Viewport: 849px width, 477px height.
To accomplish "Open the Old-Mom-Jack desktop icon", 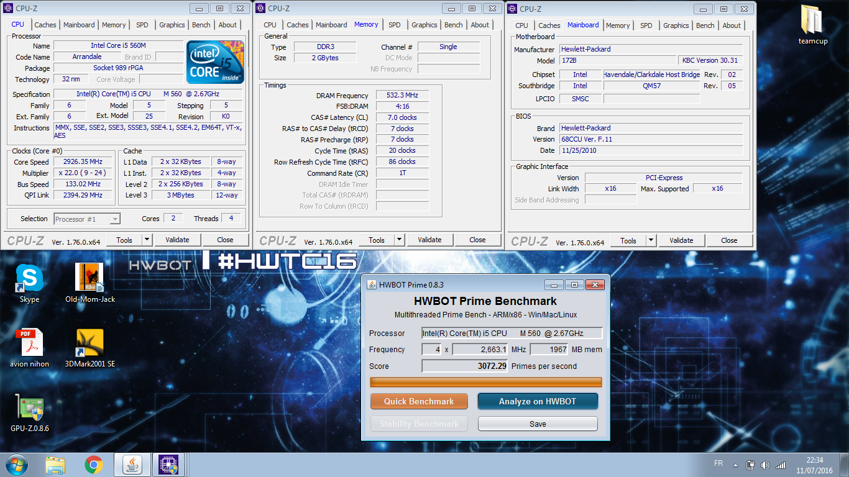I will pos(90,283).
